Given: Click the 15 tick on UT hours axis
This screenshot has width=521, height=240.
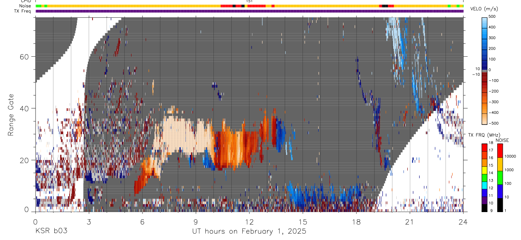Looking at the screenshot, I should (x=303, y=221).
